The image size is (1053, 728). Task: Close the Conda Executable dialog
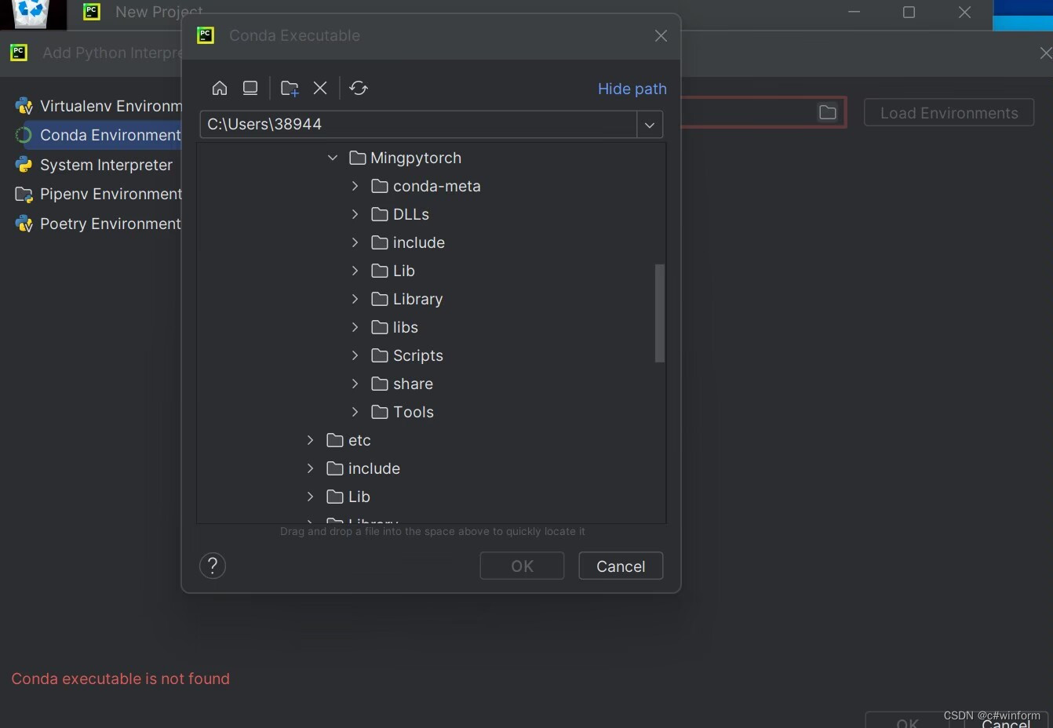661,35
